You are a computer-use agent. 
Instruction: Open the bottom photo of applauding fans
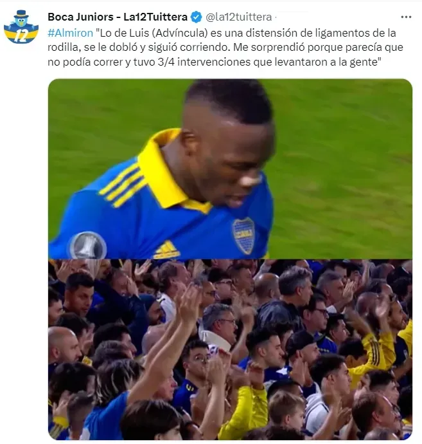point(230,349)
